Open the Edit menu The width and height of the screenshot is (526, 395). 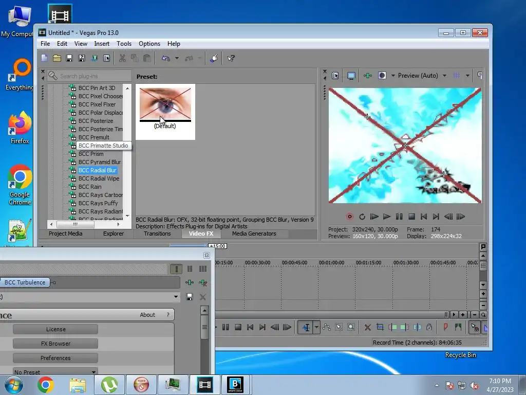pos(62,44)
